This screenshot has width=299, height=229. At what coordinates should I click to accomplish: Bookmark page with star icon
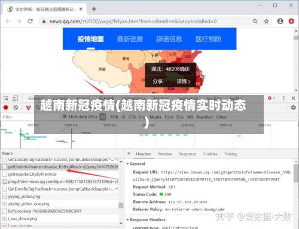[266, 21]
